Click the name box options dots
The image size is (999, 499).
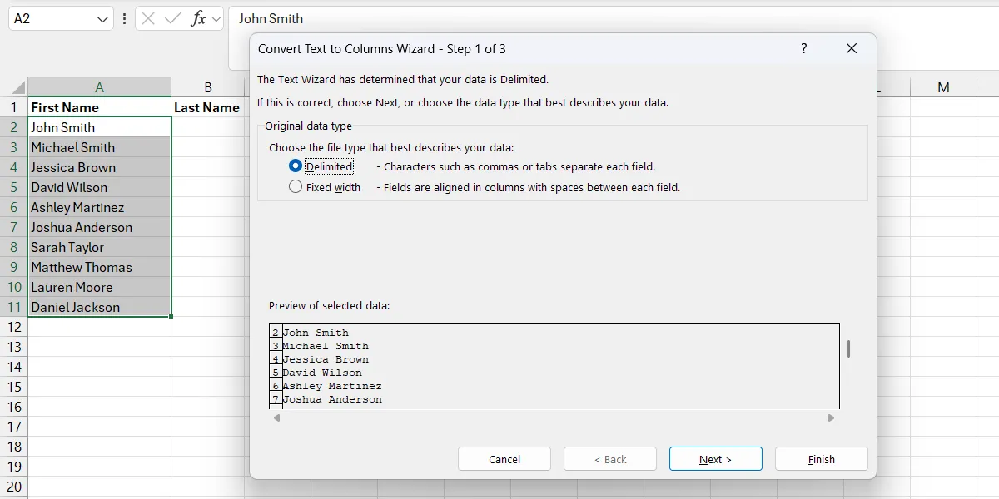click(x=125, y=18)
